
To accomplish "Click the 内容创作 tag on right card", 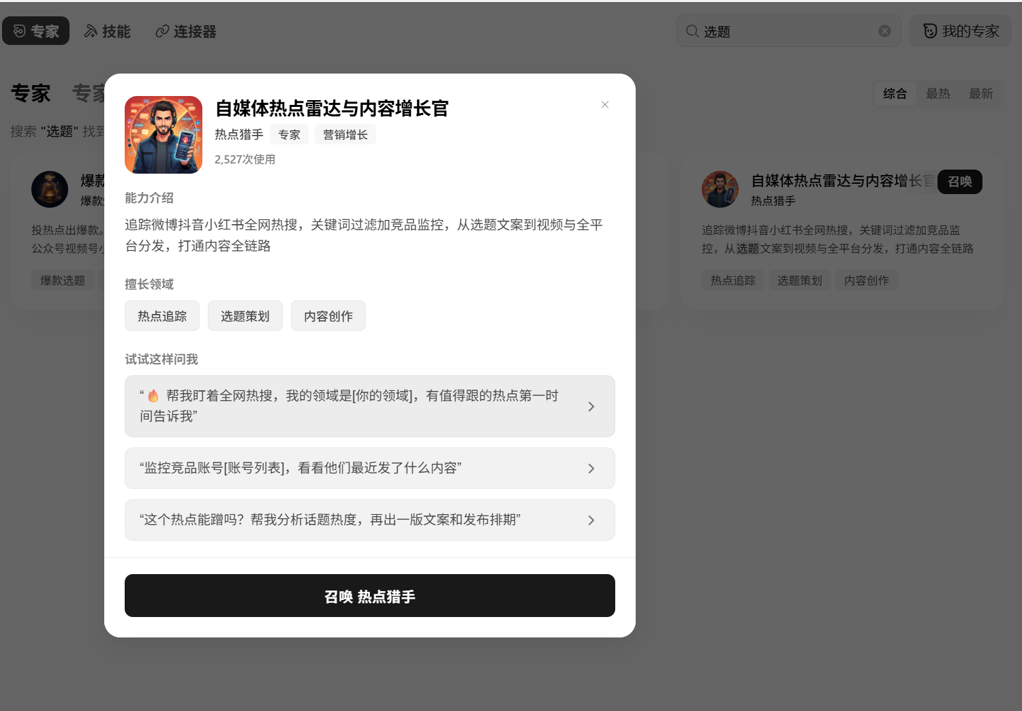I will click(x=867, y=281).
